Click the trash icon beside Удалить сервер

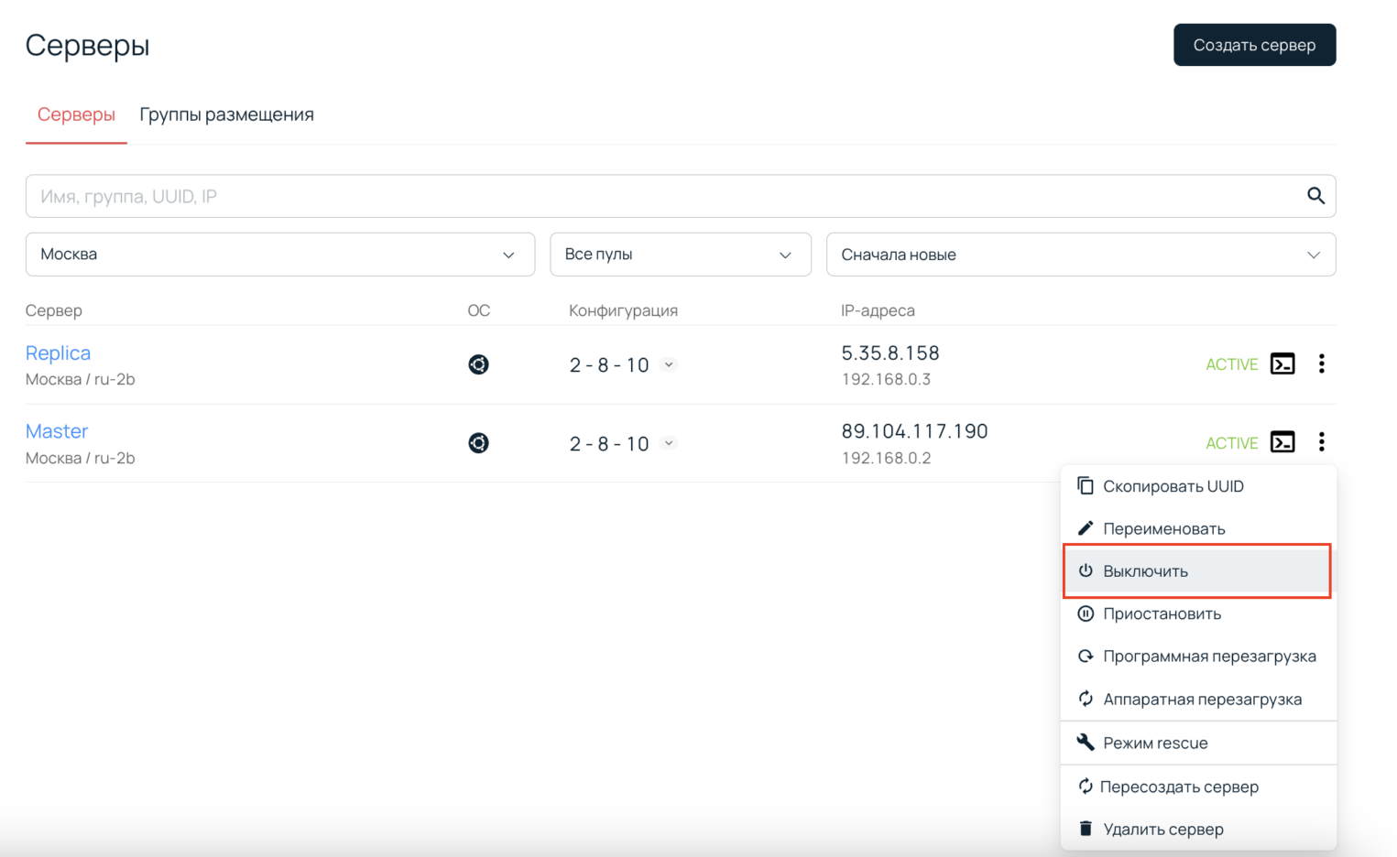pos(1086,829)
